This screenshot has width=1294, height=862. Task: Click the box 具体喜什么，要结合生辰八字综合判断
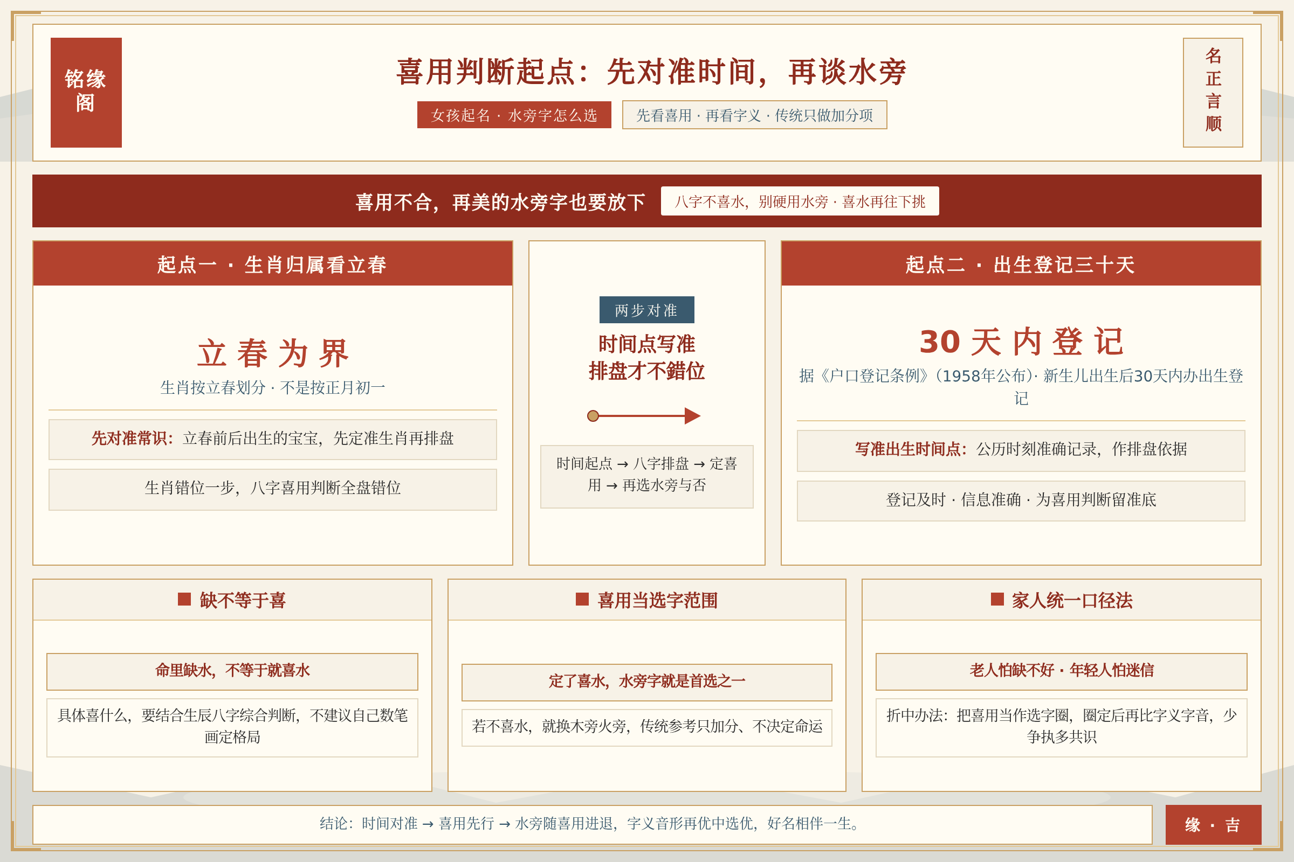coord(232,727)
